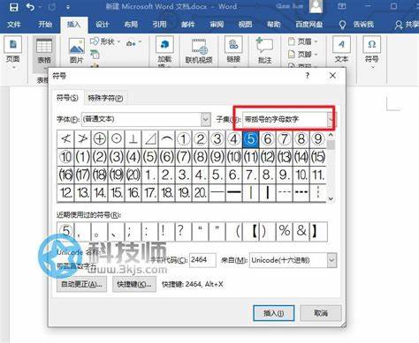Select parenthesized (1) symbol
This screenshot has height=343, width=419.
(x=82, y=157)
